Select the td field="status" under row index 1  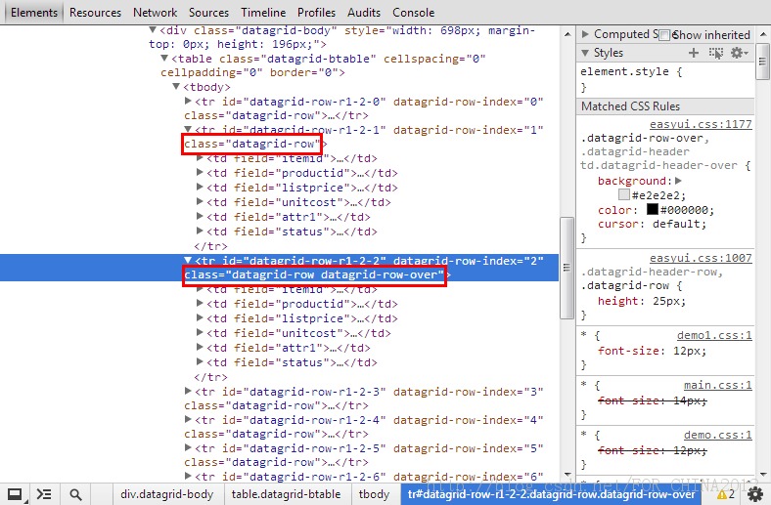tap(292, 231)
